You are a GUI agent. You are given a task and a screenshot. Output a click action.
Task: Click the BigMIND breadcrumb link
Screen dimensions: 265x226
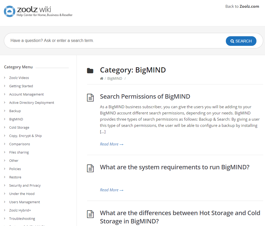point(115,78)
